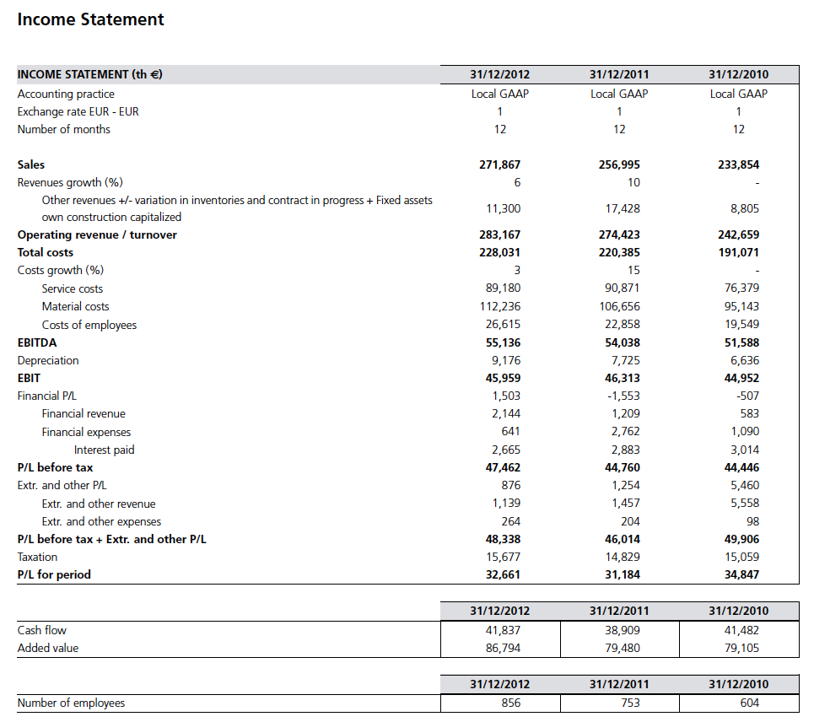This screenshot has width=814, height=722.
Task: Click the P/L for period value 32,661
Action: pos(503,574)
